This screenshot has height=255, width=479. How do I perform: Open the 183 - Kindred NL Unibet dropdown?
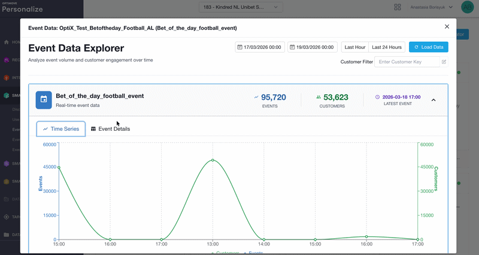point(241,7)
